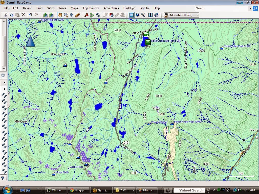Open the Device menu

[27, 8]
